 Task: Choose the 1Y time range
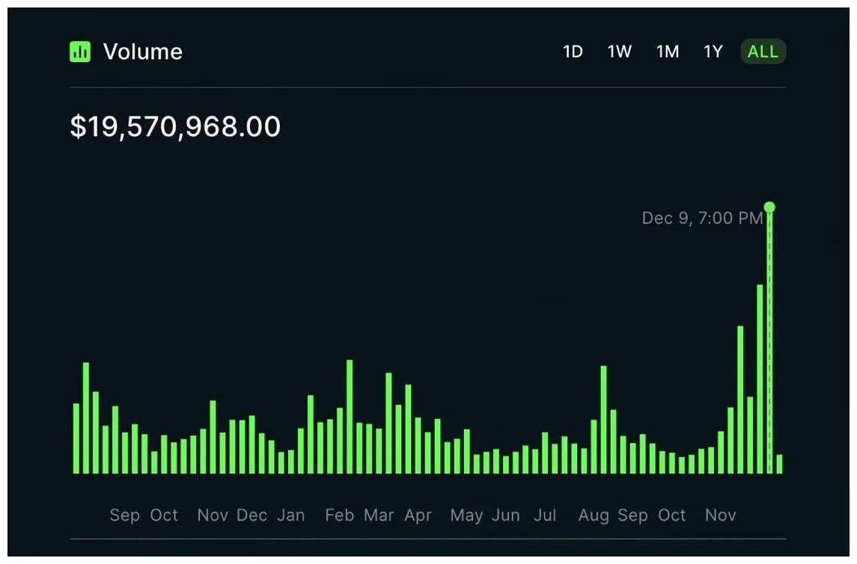pyautogui.click(x=713, y=52)
